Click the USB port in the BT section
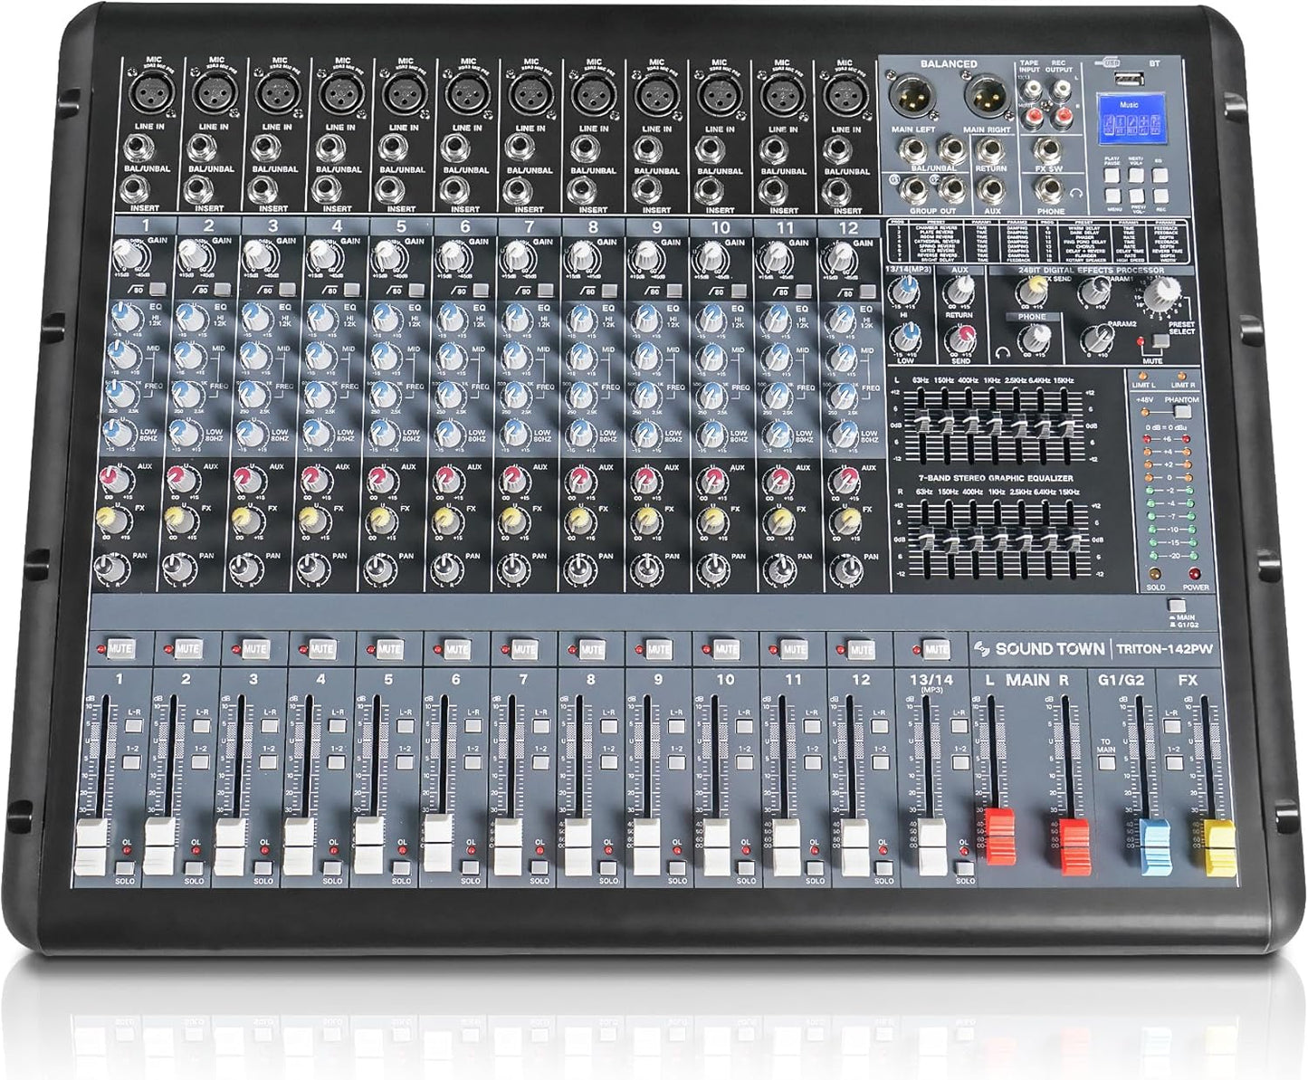Screen dimensions: 1308x1080 1129,79
